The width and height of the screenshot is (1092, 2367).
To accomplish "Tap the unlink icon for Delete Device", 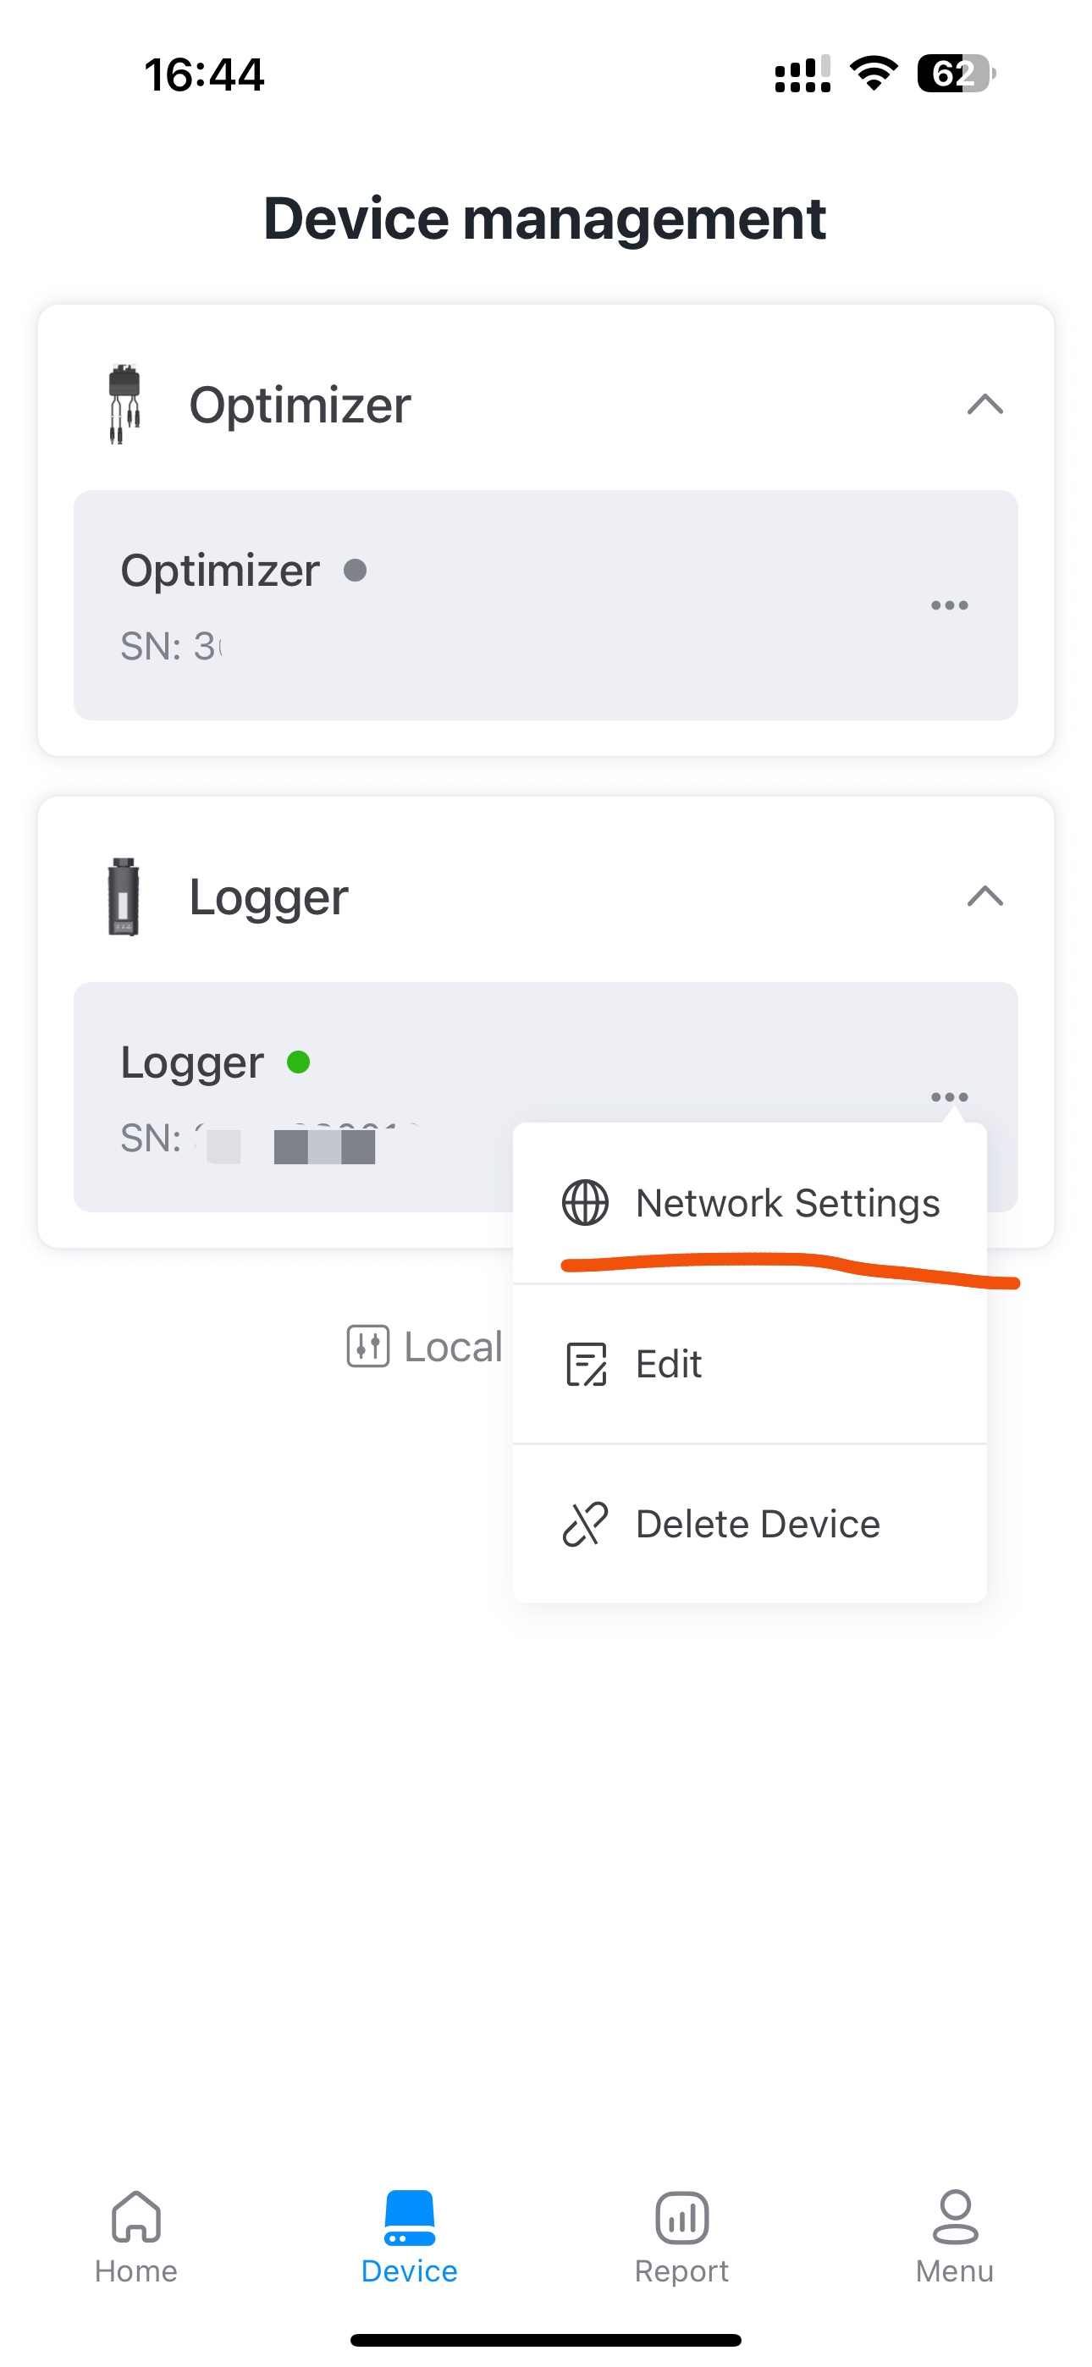I will click(586, 1525).
